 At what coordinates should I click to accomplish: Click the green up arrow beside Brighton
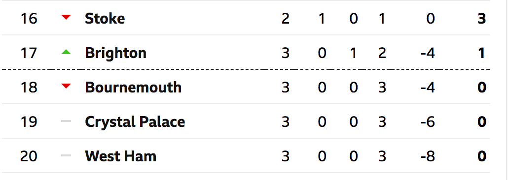click(66, 51)
